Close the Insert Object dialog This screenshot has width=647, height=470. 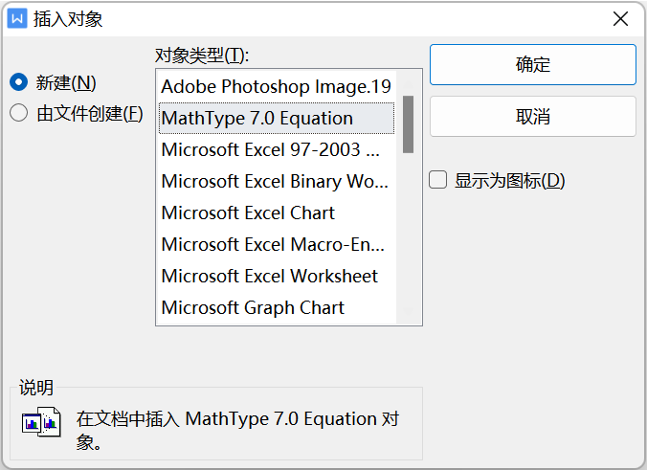[620, 19]
